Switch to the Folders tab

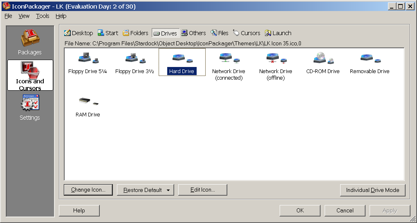pos(135,33)
